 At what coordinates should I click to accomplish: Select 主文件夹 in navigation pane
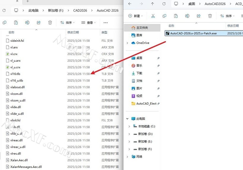(x=142, y=28)
